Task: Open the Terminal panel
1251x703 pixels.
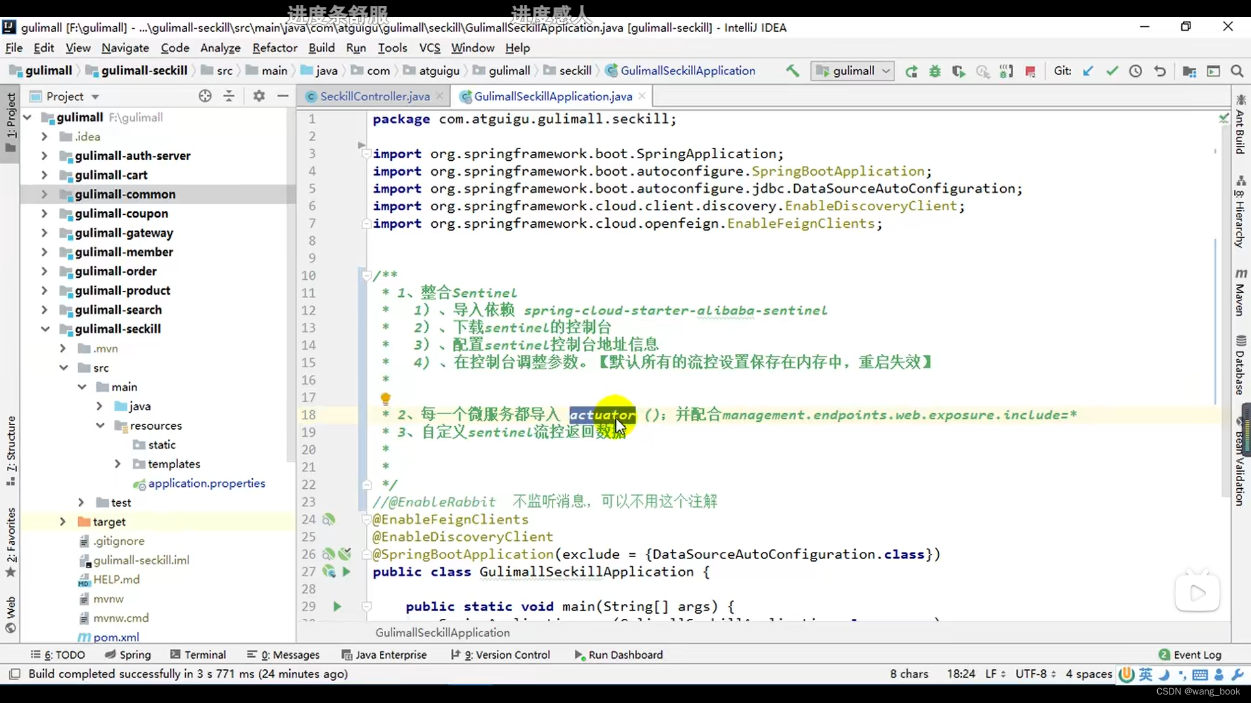Action: (205, 654)
